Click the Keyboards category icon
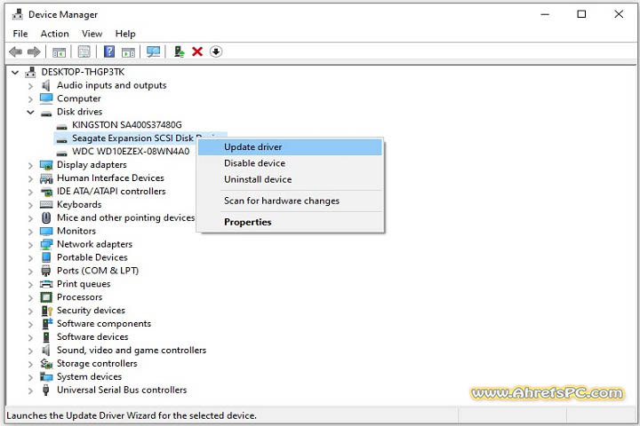The width and height of the screenshot is (640, 426). point(46,205)
